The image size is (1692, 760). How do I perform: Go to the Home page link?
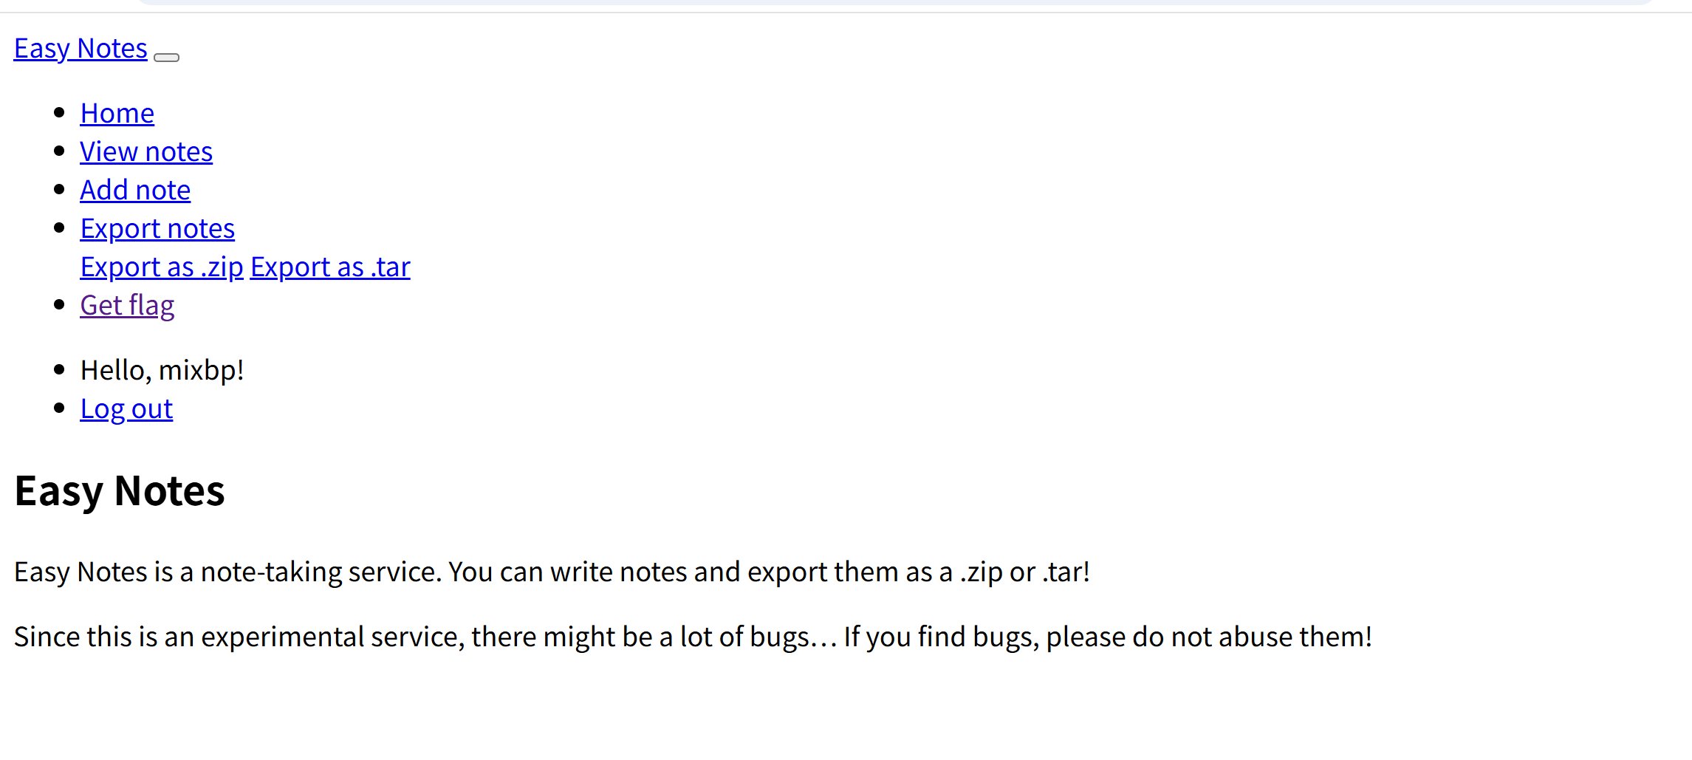point(117,114)
